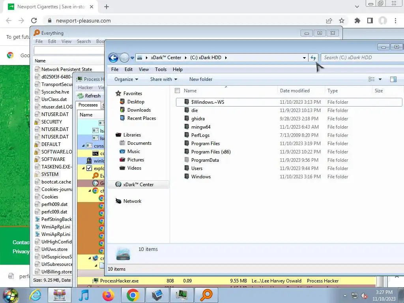
Task: Sort by Type column header
Action: tap(332, 91)
